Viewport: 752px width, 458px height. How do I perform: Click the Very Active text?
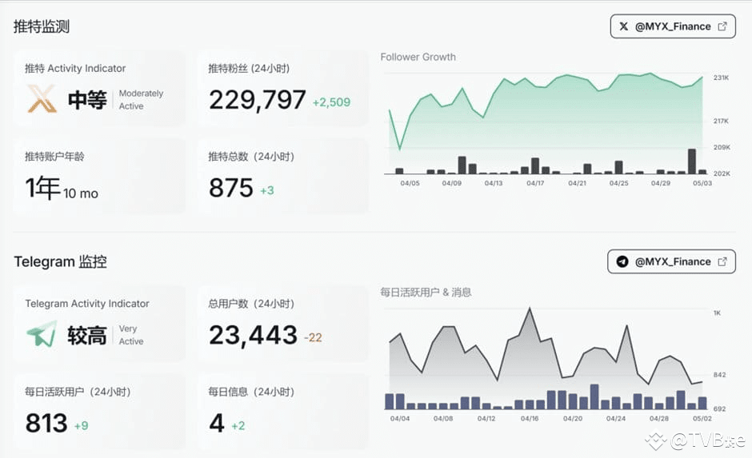point(131,335)
